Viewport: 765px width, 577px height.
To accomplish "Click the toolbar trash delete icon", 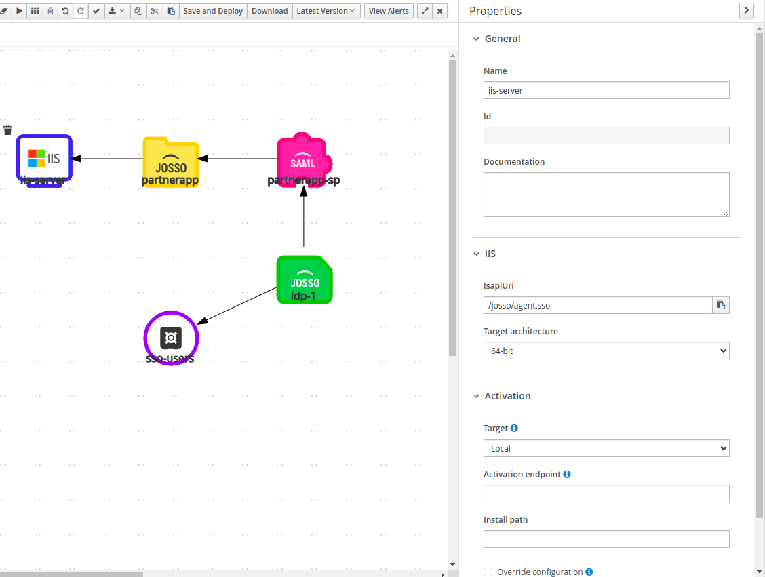I will click(50, 11).
